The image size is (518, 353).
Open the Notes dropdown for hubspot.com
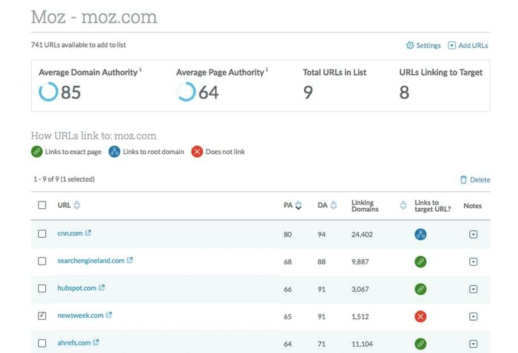click(473, 289)
